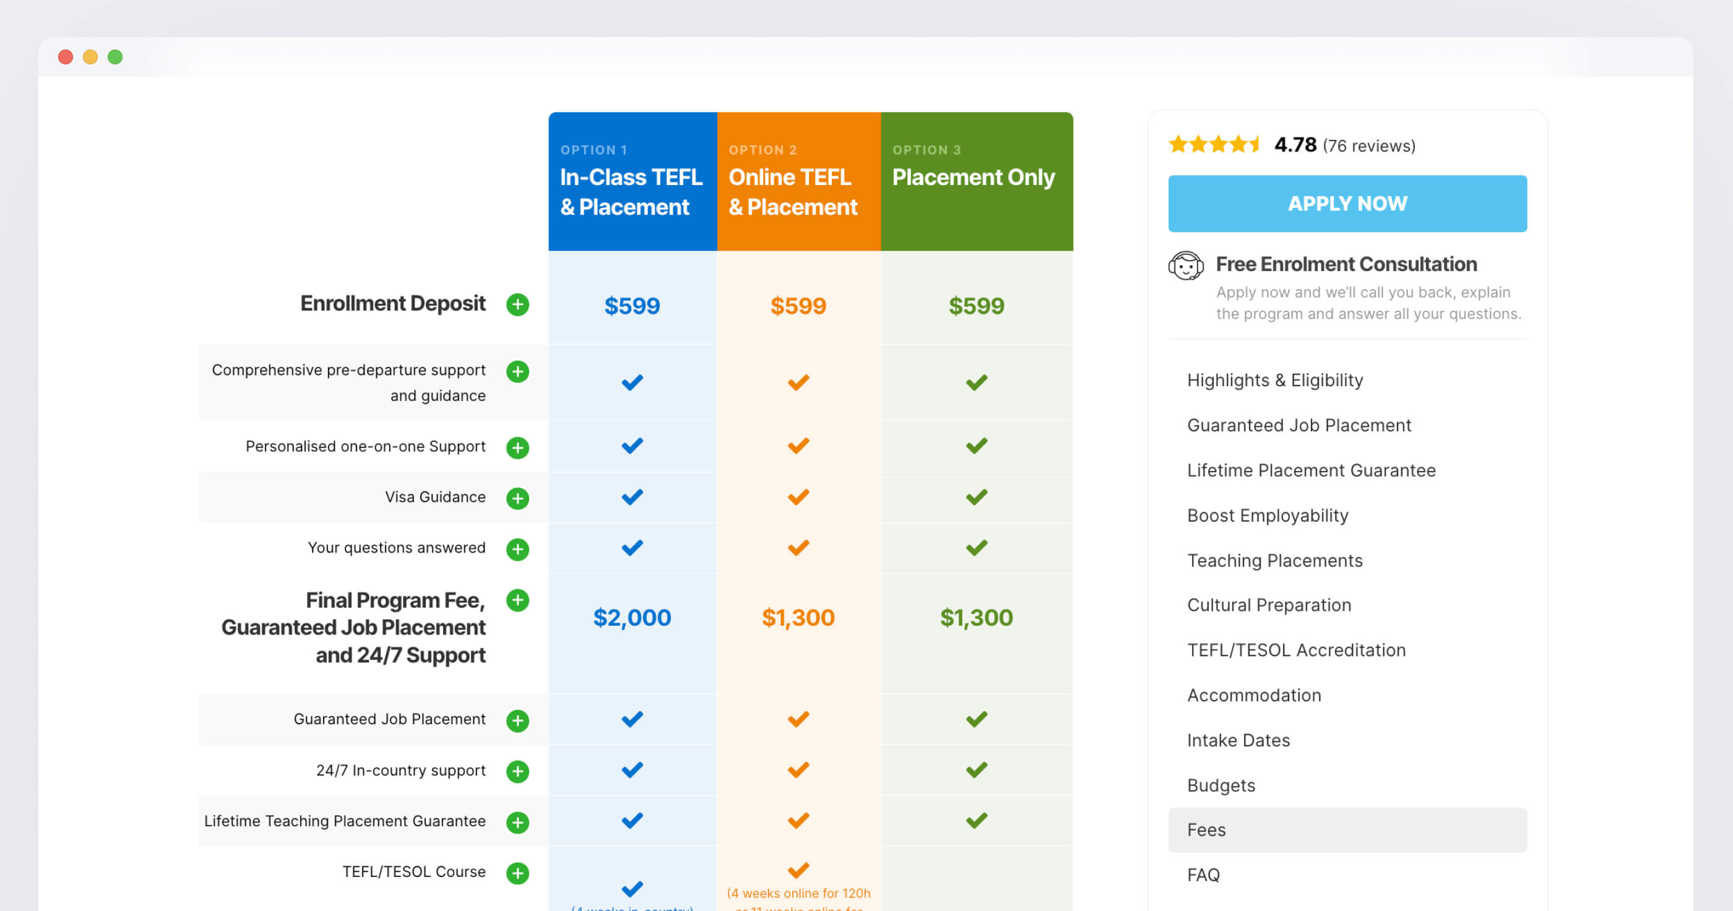
Task: Expand Final Program Fee plus icon
Action: click(x=517, y=600)
